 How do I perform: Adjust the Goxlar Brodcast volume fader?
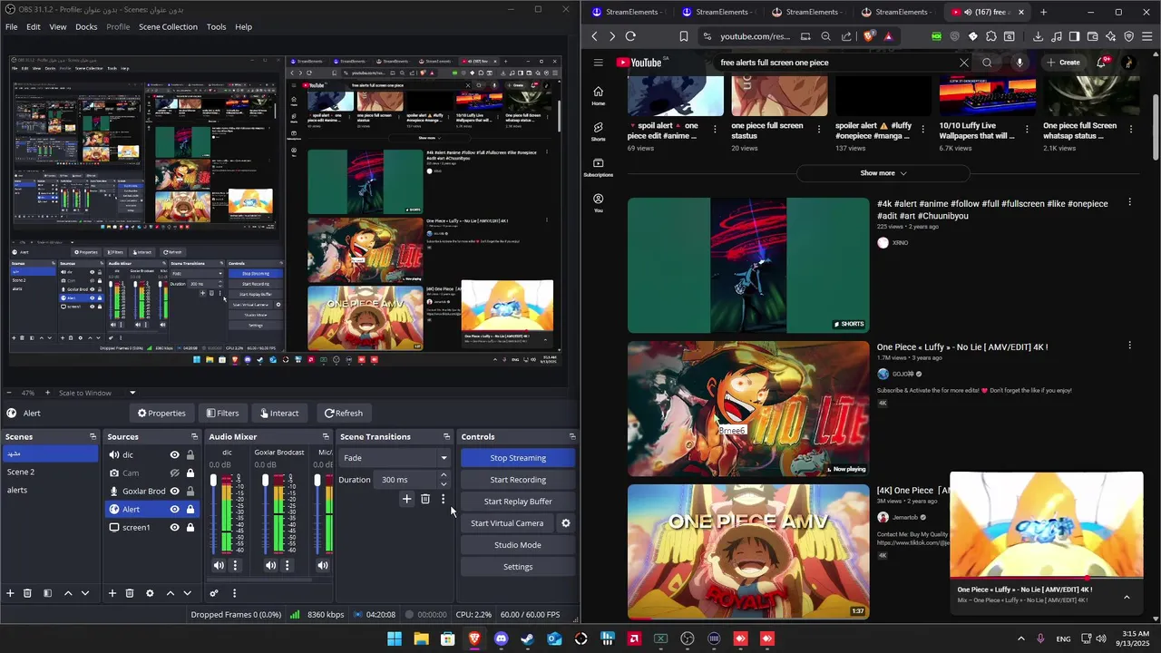point(266,478)
